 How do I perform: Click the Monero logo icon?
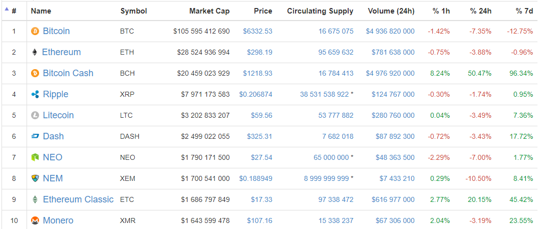tap(35, 220)
